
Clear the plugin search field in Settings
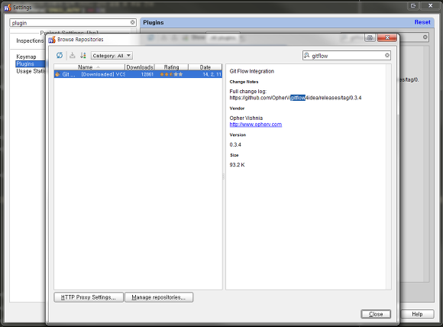(132, 22)
